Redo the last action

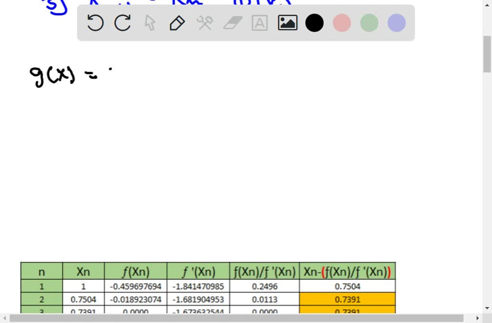point(123,23)
